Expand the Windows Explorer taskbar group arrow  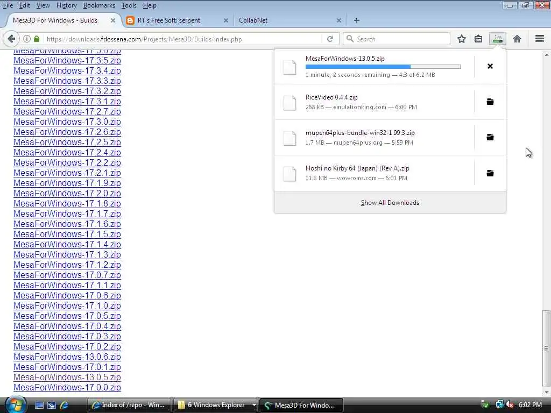tap(254, 405)
